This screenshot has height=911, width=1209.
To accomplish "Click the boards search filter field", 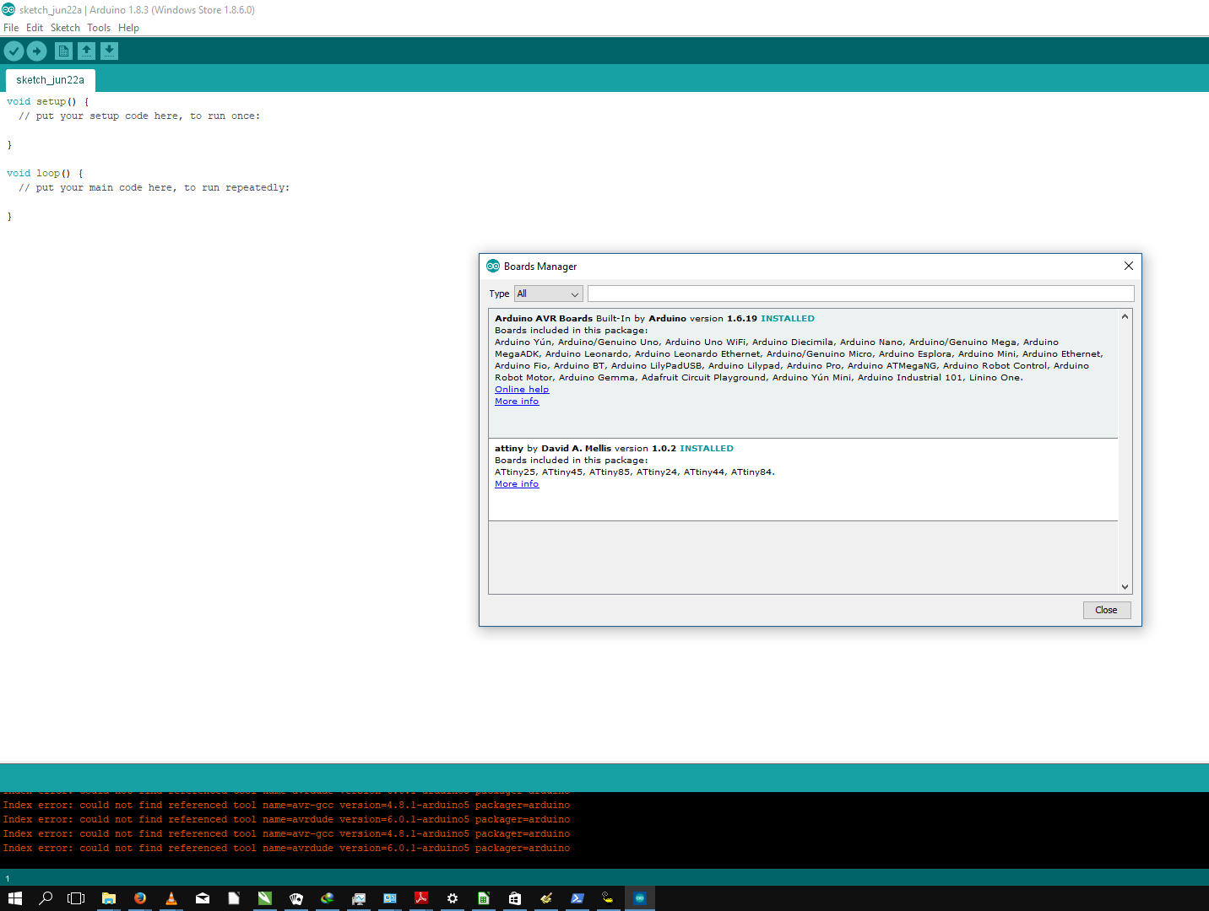I will click(x=861, y=294).
